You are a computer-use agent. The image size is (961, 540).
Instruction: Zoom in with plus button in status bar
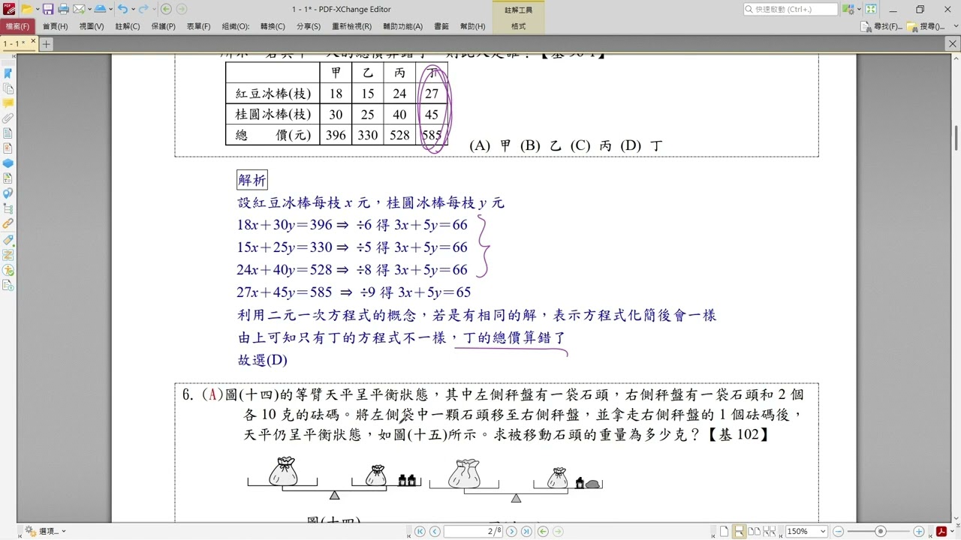click(918, 531)
